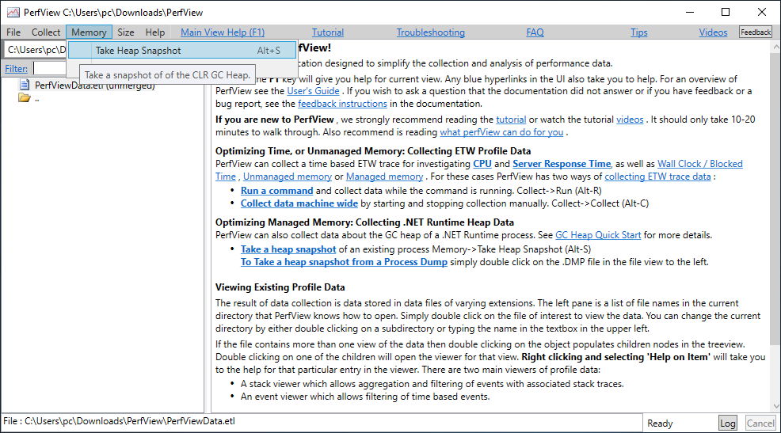Click the Filter label link

[x=17, y=69]
